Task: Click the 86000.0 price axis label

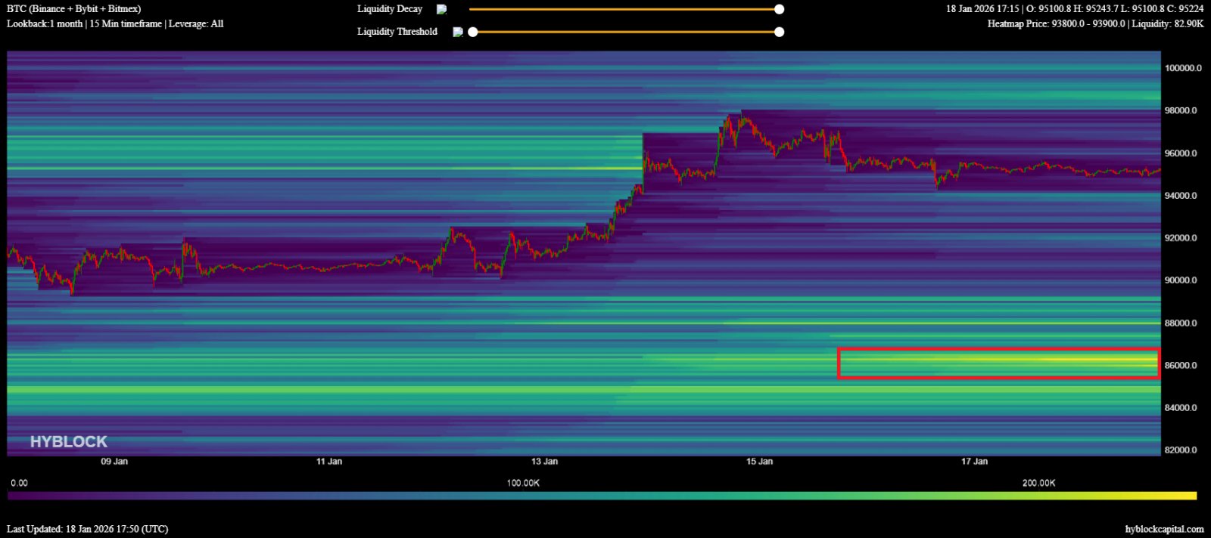Action: point(1181,366)
